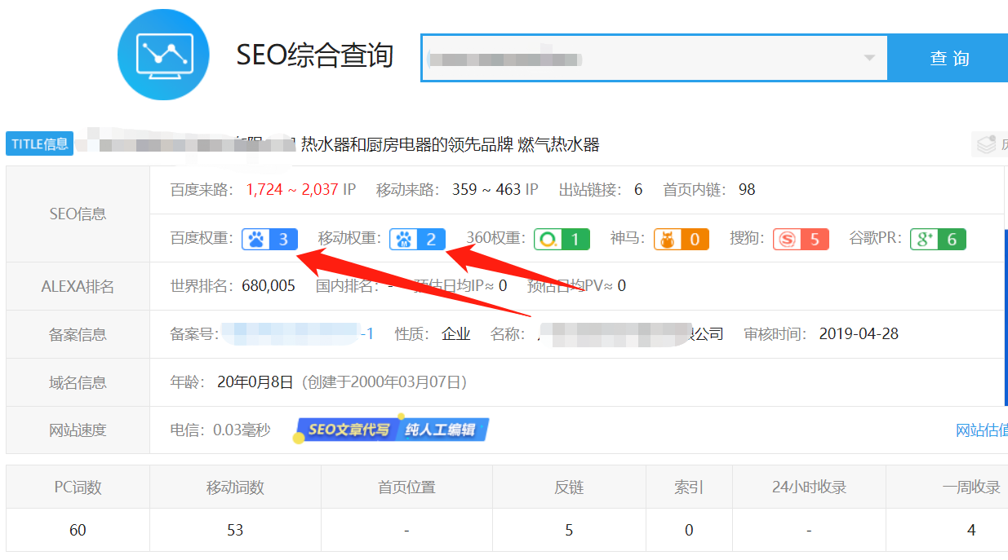The width and height of the screenshot is (1008, 560).
Task: Switch to the 移动词数 column
Action: pyautogui.click(x=235, y=486)
